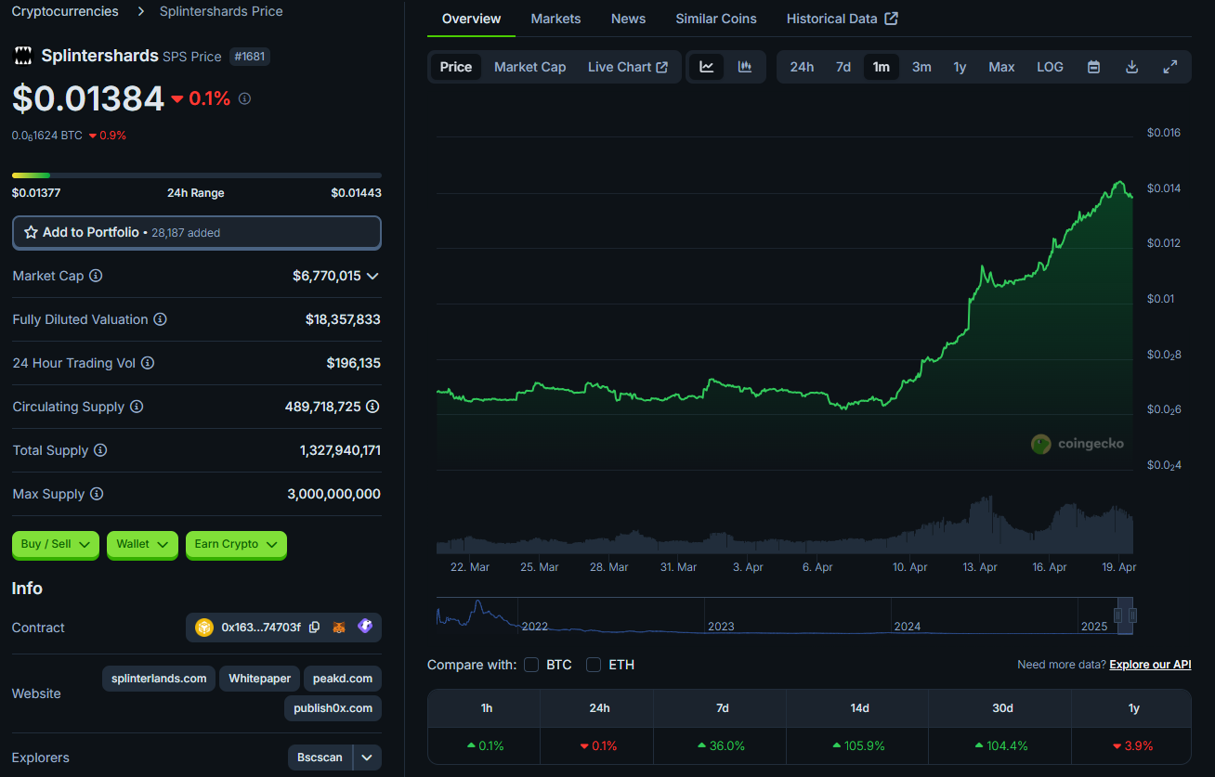Toggle the LOG scale option
This screenshot has width=1215, height=777.
1050,67
